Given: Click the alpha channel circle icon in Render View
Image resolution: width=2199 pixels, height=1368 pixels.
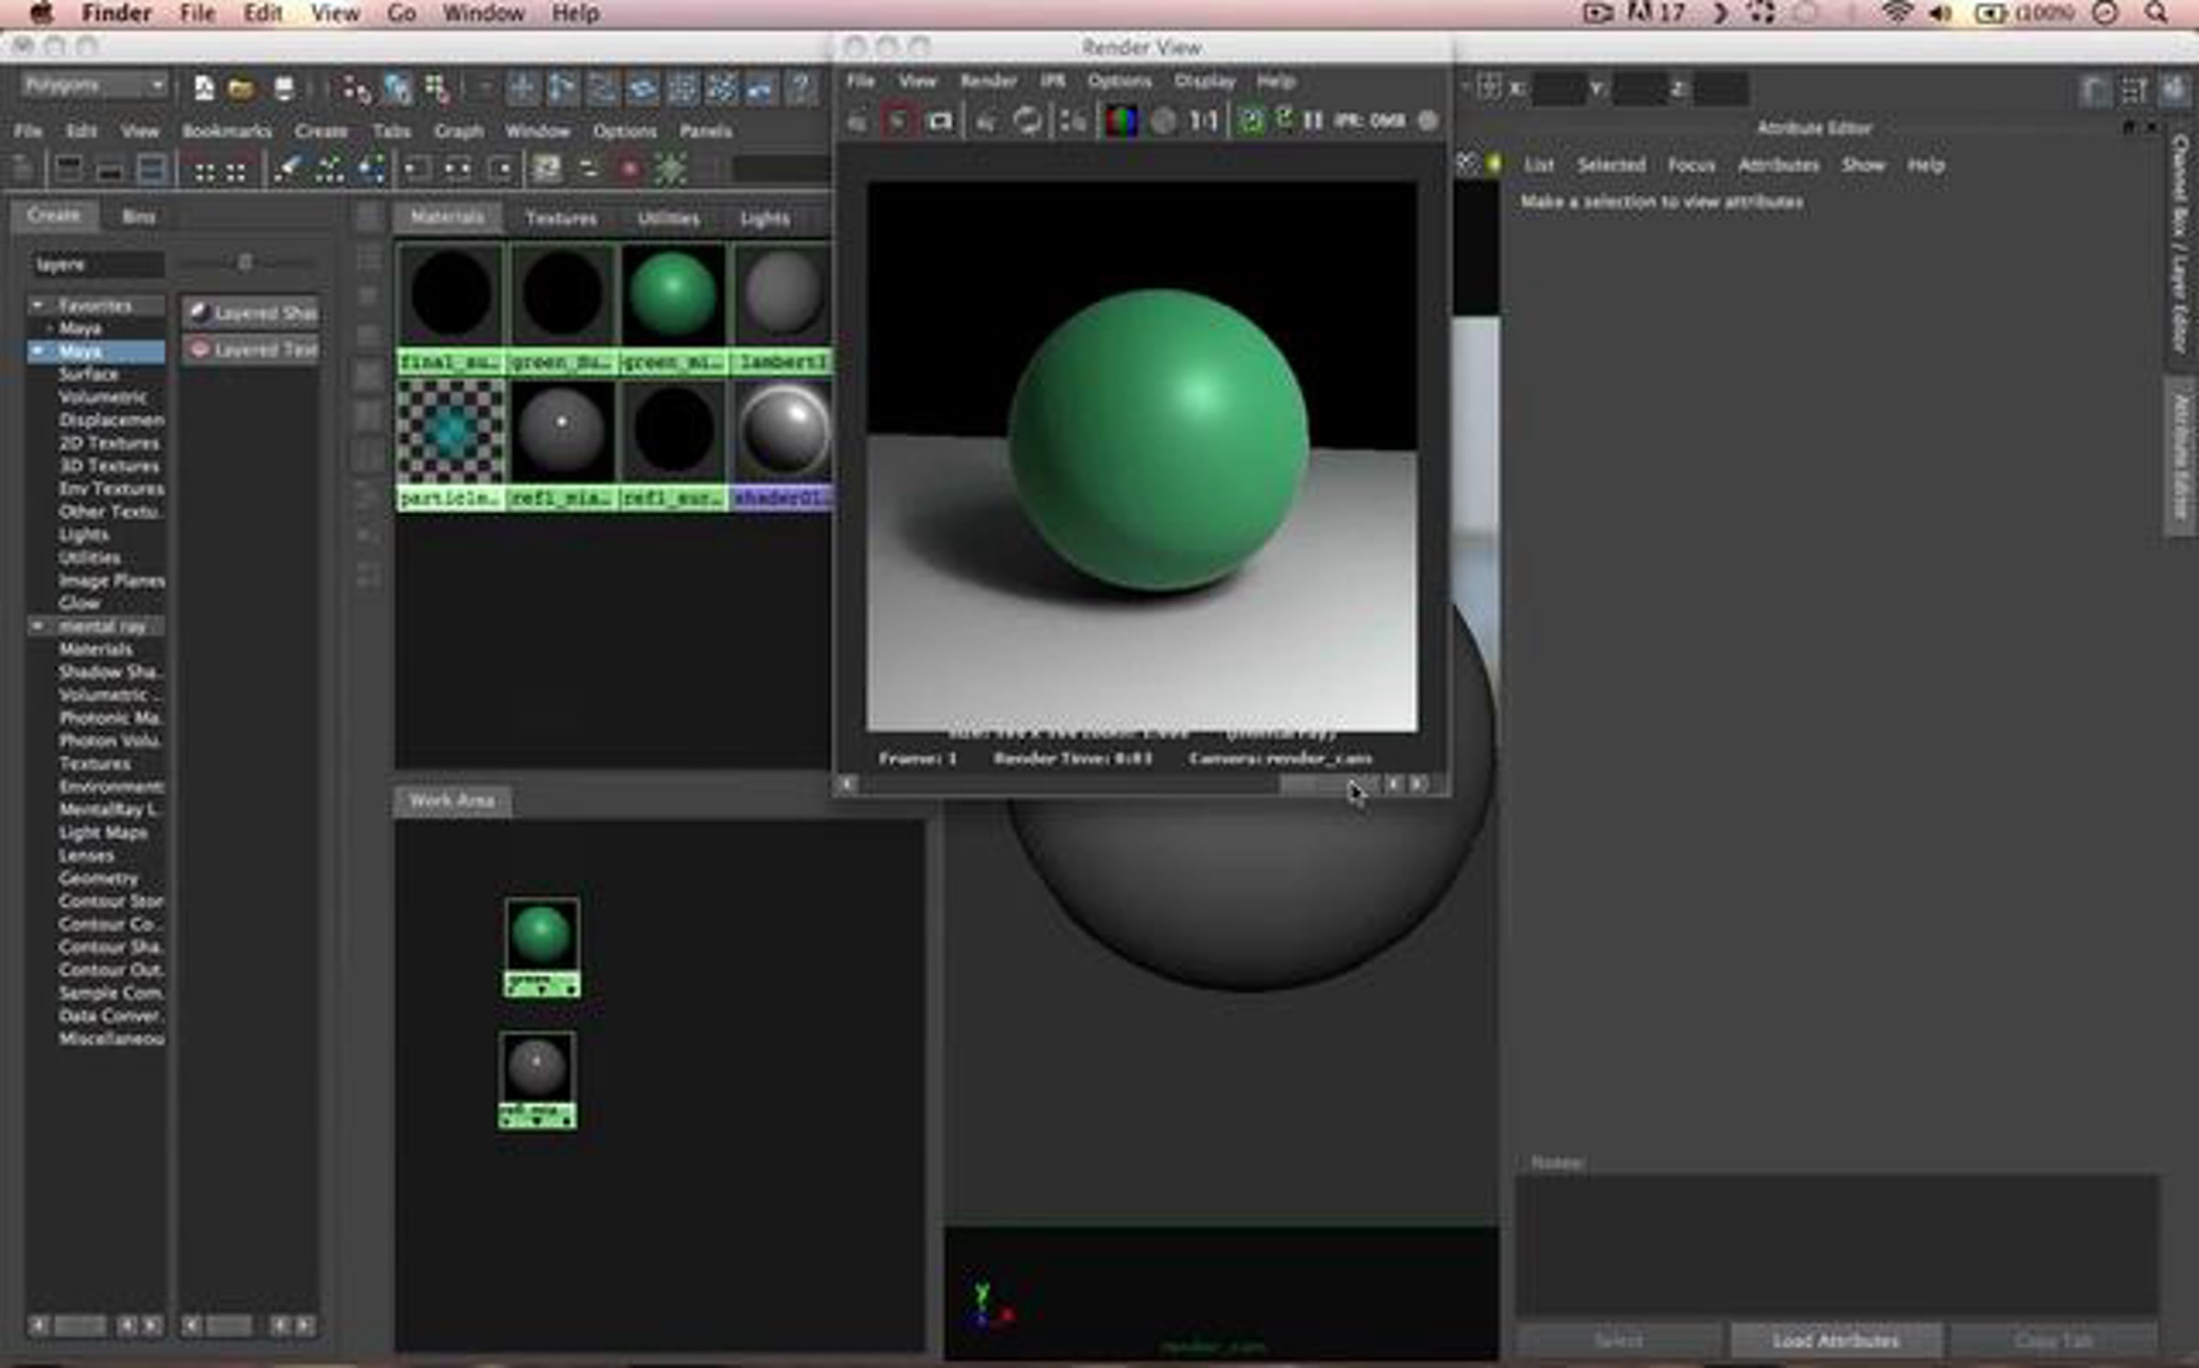Looking at the screenshot, I should [1164, 121].
